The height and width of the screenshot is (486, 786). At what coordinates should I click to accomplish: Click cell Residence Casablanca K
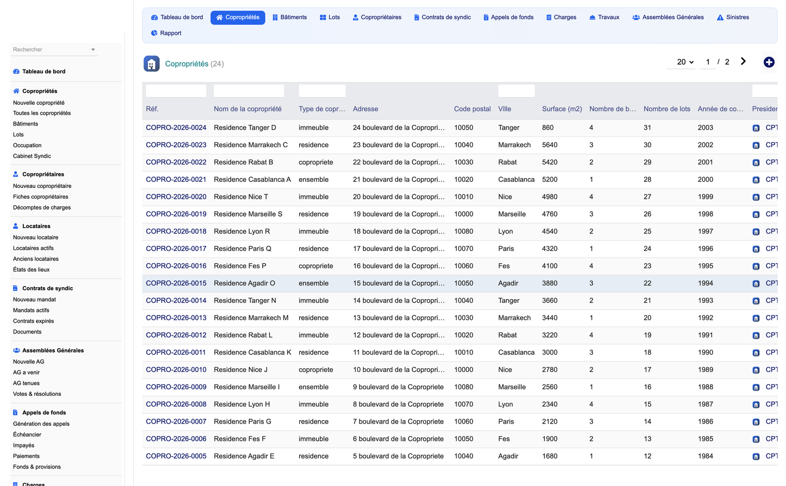coord(252,352)
